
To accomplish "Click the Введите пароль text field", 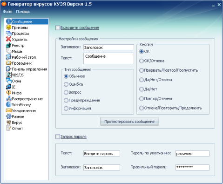I will pyautogui.click(x=101, y=154).
